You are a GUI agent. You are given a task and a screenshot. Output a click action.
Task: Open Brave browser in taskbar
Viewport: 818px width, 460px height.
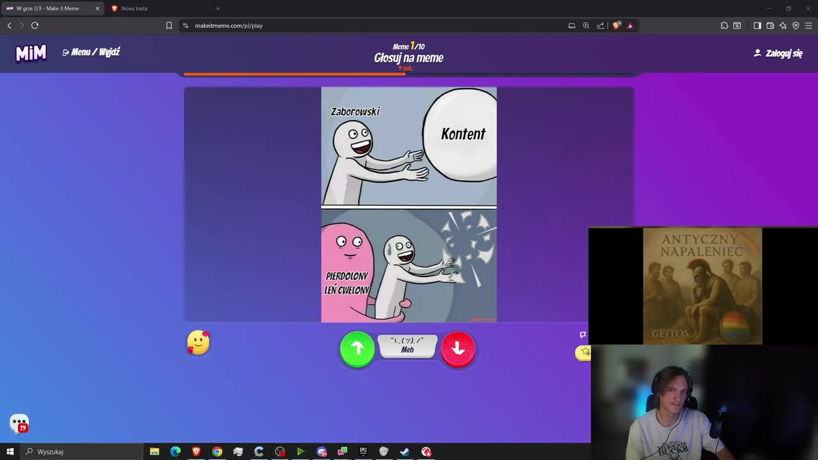tap(196, 452)
